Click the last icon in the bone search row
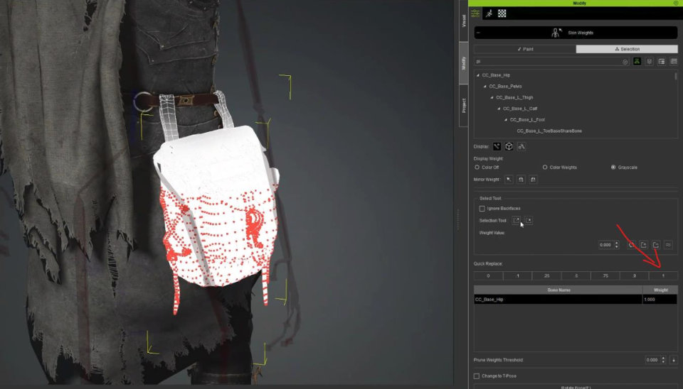The width and height of the screenshot is (683, 389). (674, 62)
